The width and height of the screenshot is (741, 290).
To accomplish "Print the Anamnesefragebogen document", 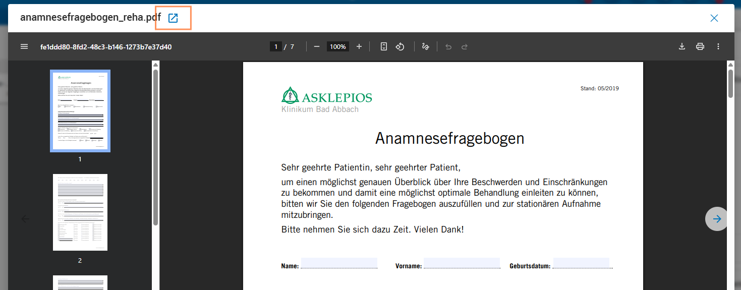I will (700, 46).
